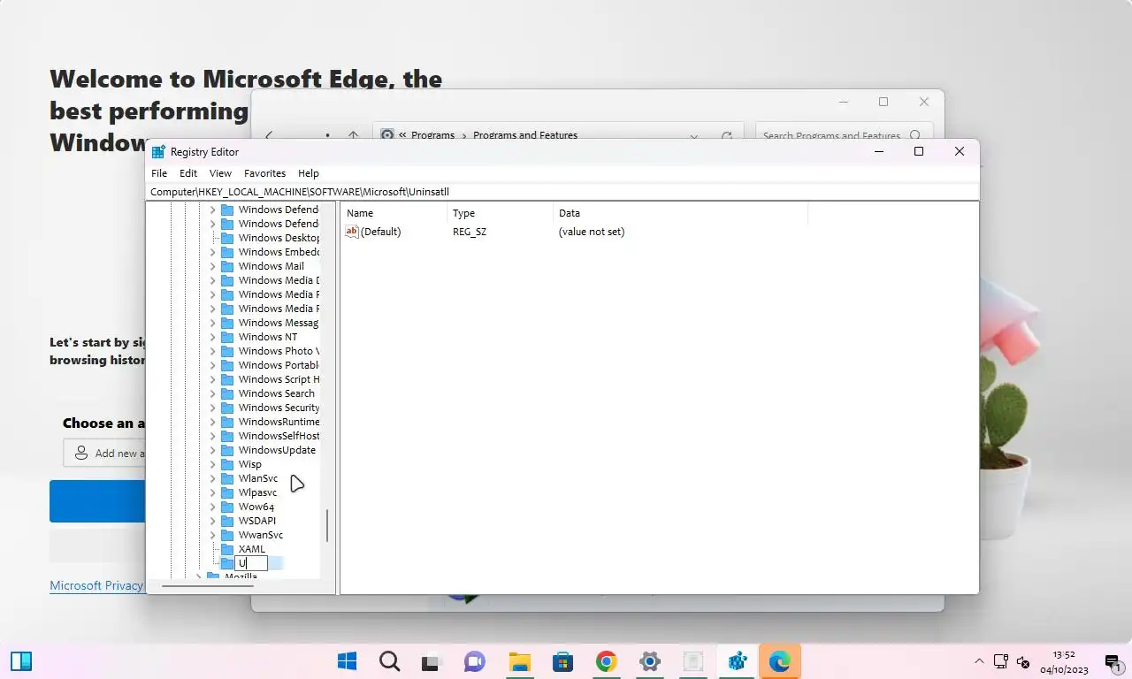Click Up arrow in Programs and Features window
This screenshot has width=1132, height=679.
click(353, 136)
